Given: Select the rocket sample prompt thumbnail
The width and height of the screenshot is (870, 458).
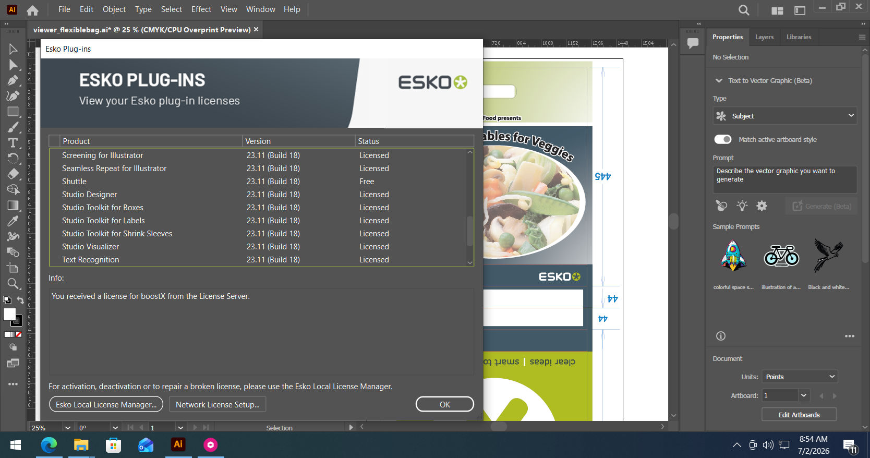Looking at the screenshot, I should pyautogui.click(x=733, y=256).
